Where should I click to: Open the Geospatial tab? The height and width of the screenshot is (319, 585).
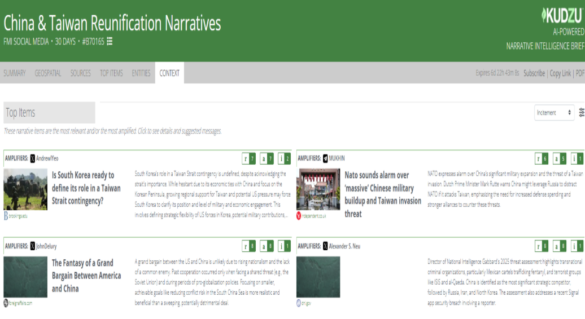[x=48, y=73]
